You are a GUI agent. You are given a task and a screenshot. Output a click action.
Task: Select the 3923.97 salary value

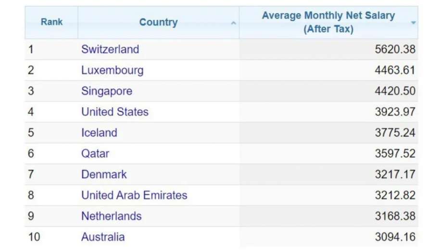(x=394, y=112)
